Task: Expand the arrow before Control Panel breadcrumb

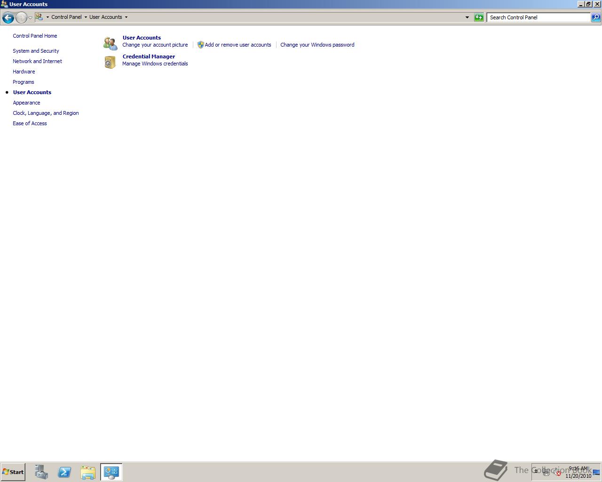Action: (48, 17)
